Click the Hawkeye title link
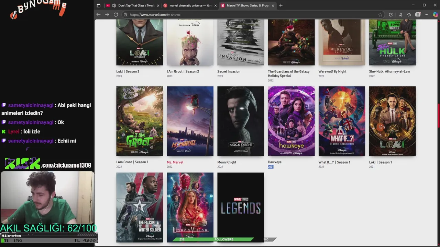The width and height of the screenshot is (440, 247). pos(275,162)
